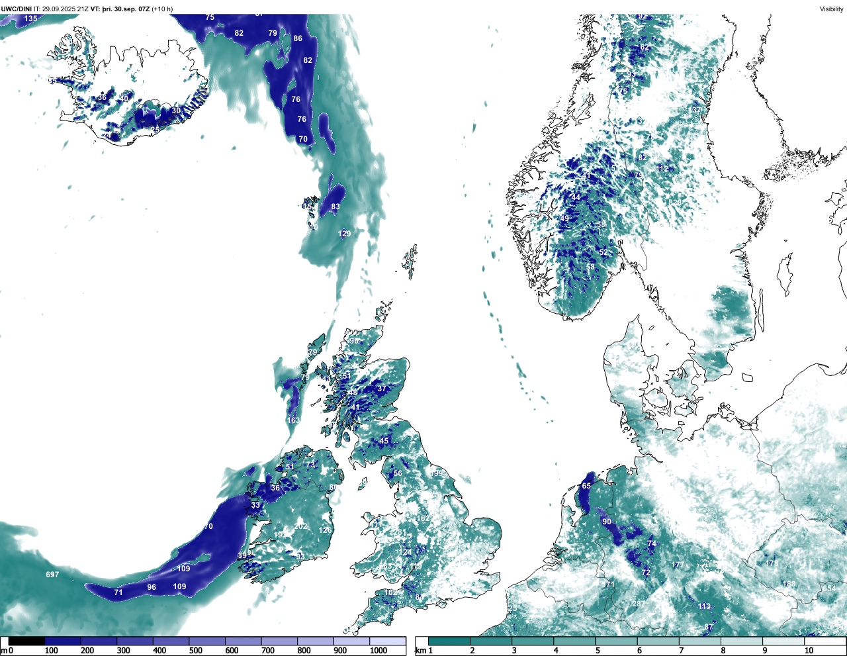The width and height of the screenshot is (847, 656).
Task: Click the "90" value over northwest Germany
Action: coord(607,522)
